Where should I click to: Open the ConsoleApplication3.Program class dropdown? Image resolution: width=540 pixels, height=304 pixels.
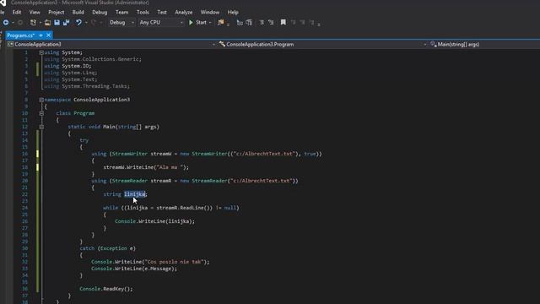click(x=322, y=44)
